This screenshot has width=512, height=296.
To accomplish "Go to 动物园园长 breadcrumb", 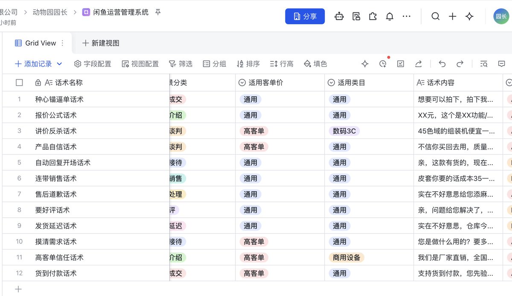I will pyautogui.click(x=50, y=12).
